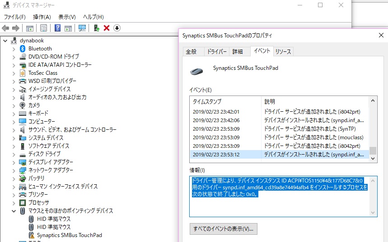This screenshot has height=242, width=388.
Task: Maximize the デバイス マネージャー window
Action: 320,5
